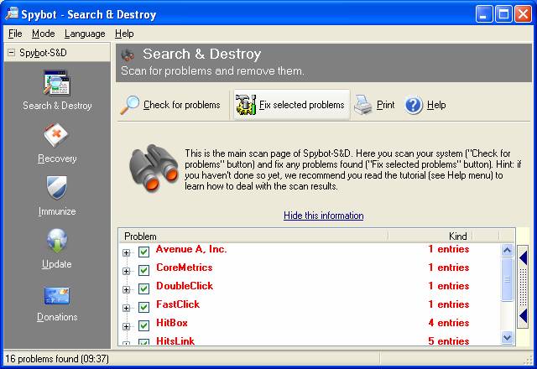The image size is (537, 369).
Task: Maximize the Spybot window
Action: tap(503, 14)
